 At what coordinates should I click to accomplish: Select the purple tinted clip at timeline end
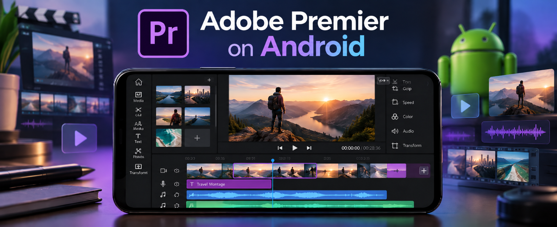[397, 171]
